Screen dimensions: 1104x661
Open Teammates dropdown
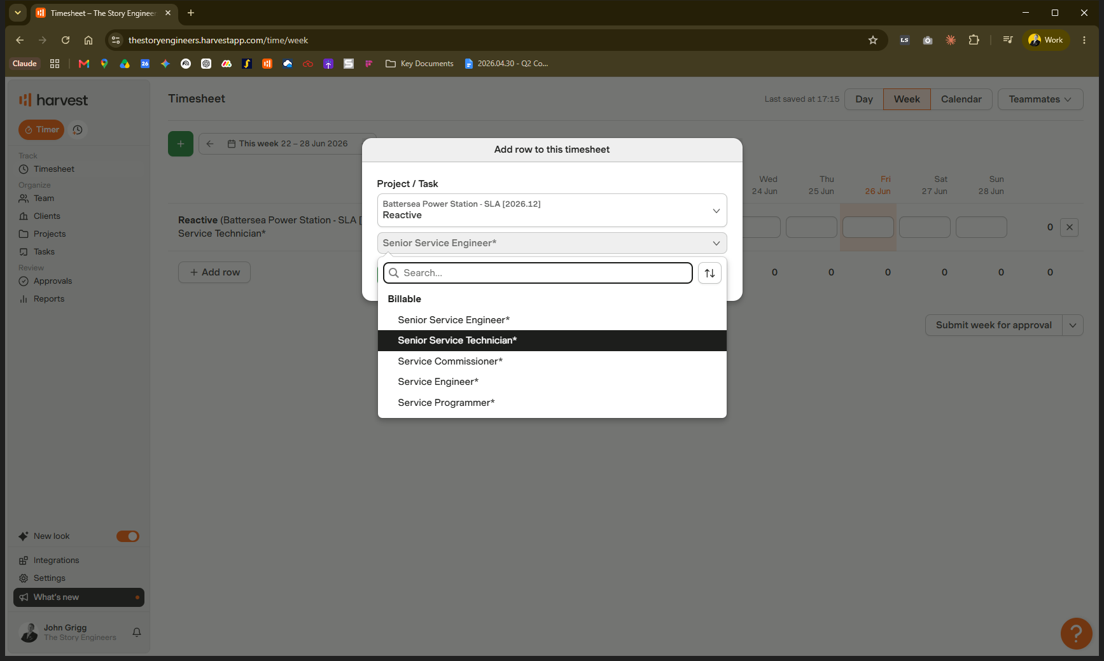[1040, 99]
